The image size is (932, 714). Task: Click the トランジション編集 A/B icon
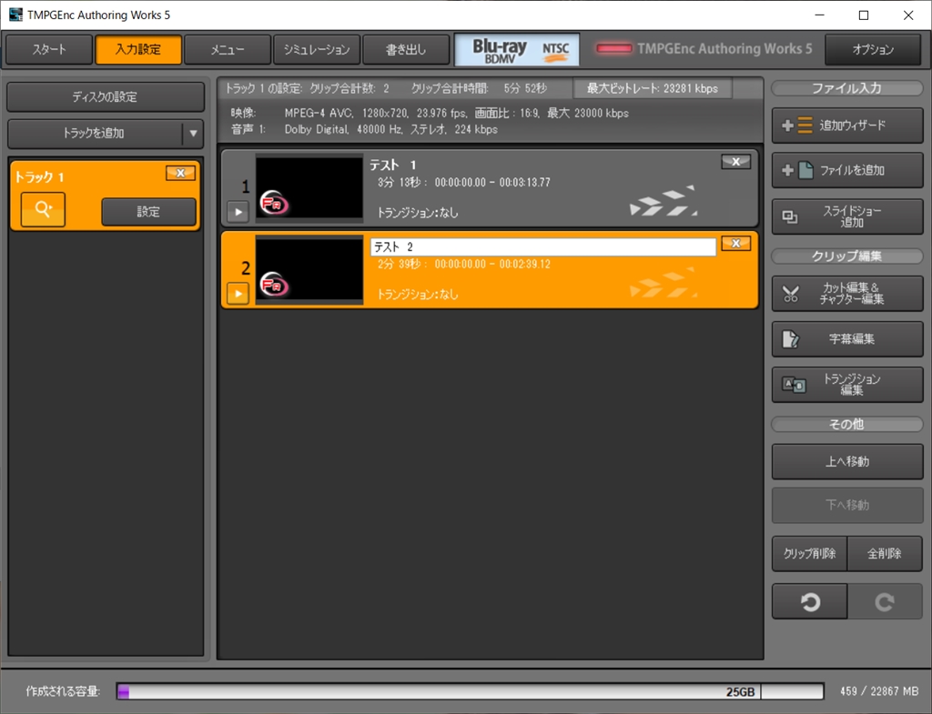(794, 385)
